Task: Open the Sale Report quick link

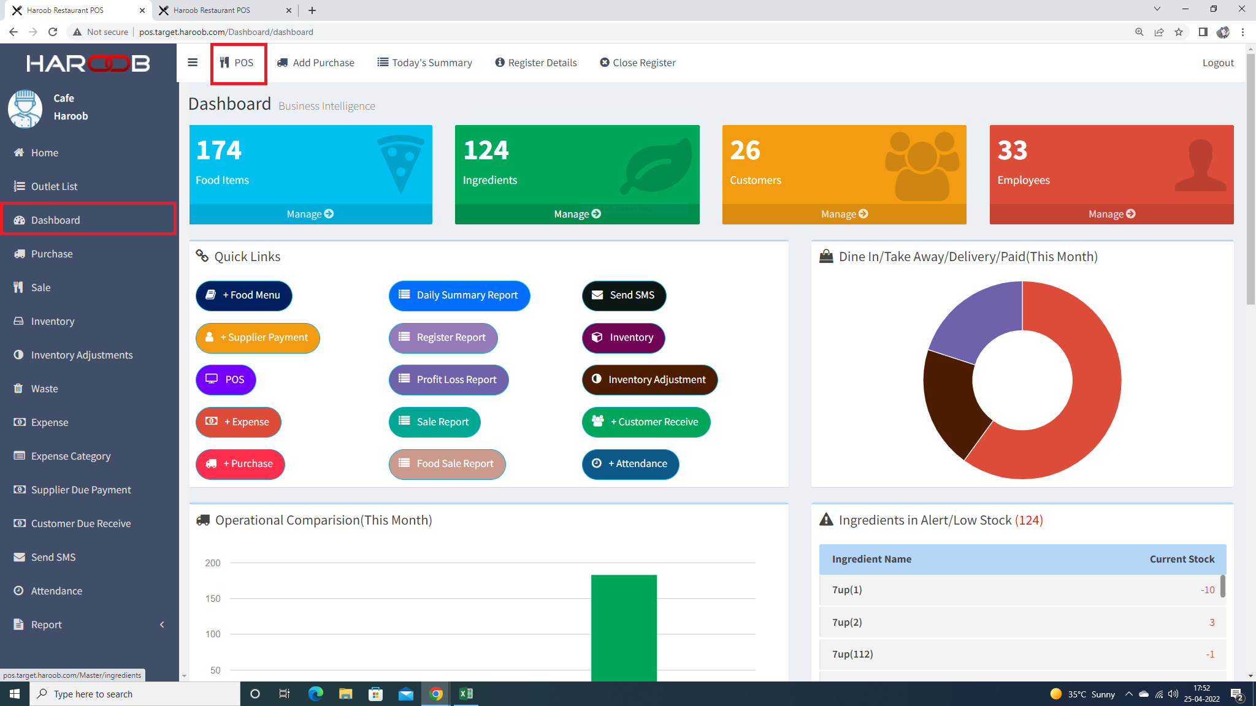Action: point(434,422)
